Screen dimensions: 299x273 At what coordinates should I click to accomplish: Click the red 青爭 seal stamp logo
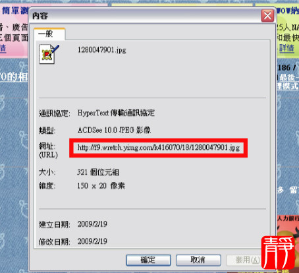point(278,253)
